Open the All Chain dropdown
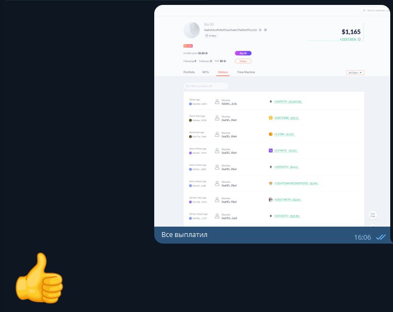 [355, 72]
